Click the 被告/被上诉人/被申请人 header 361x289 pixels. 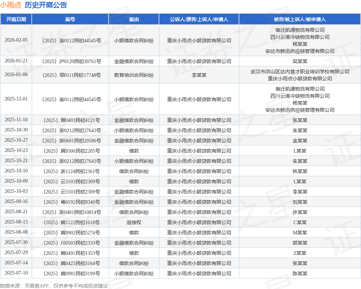[x=300, y=19]
